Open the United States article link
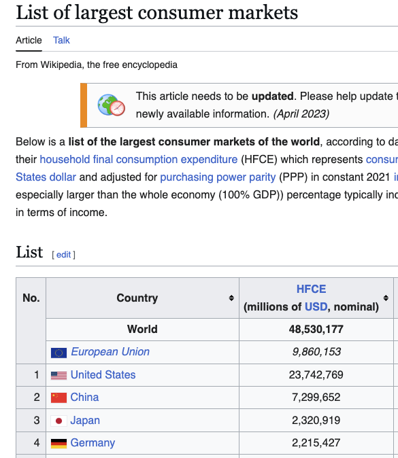The height and width of the screenshot is (458, 398). [103, 374]
